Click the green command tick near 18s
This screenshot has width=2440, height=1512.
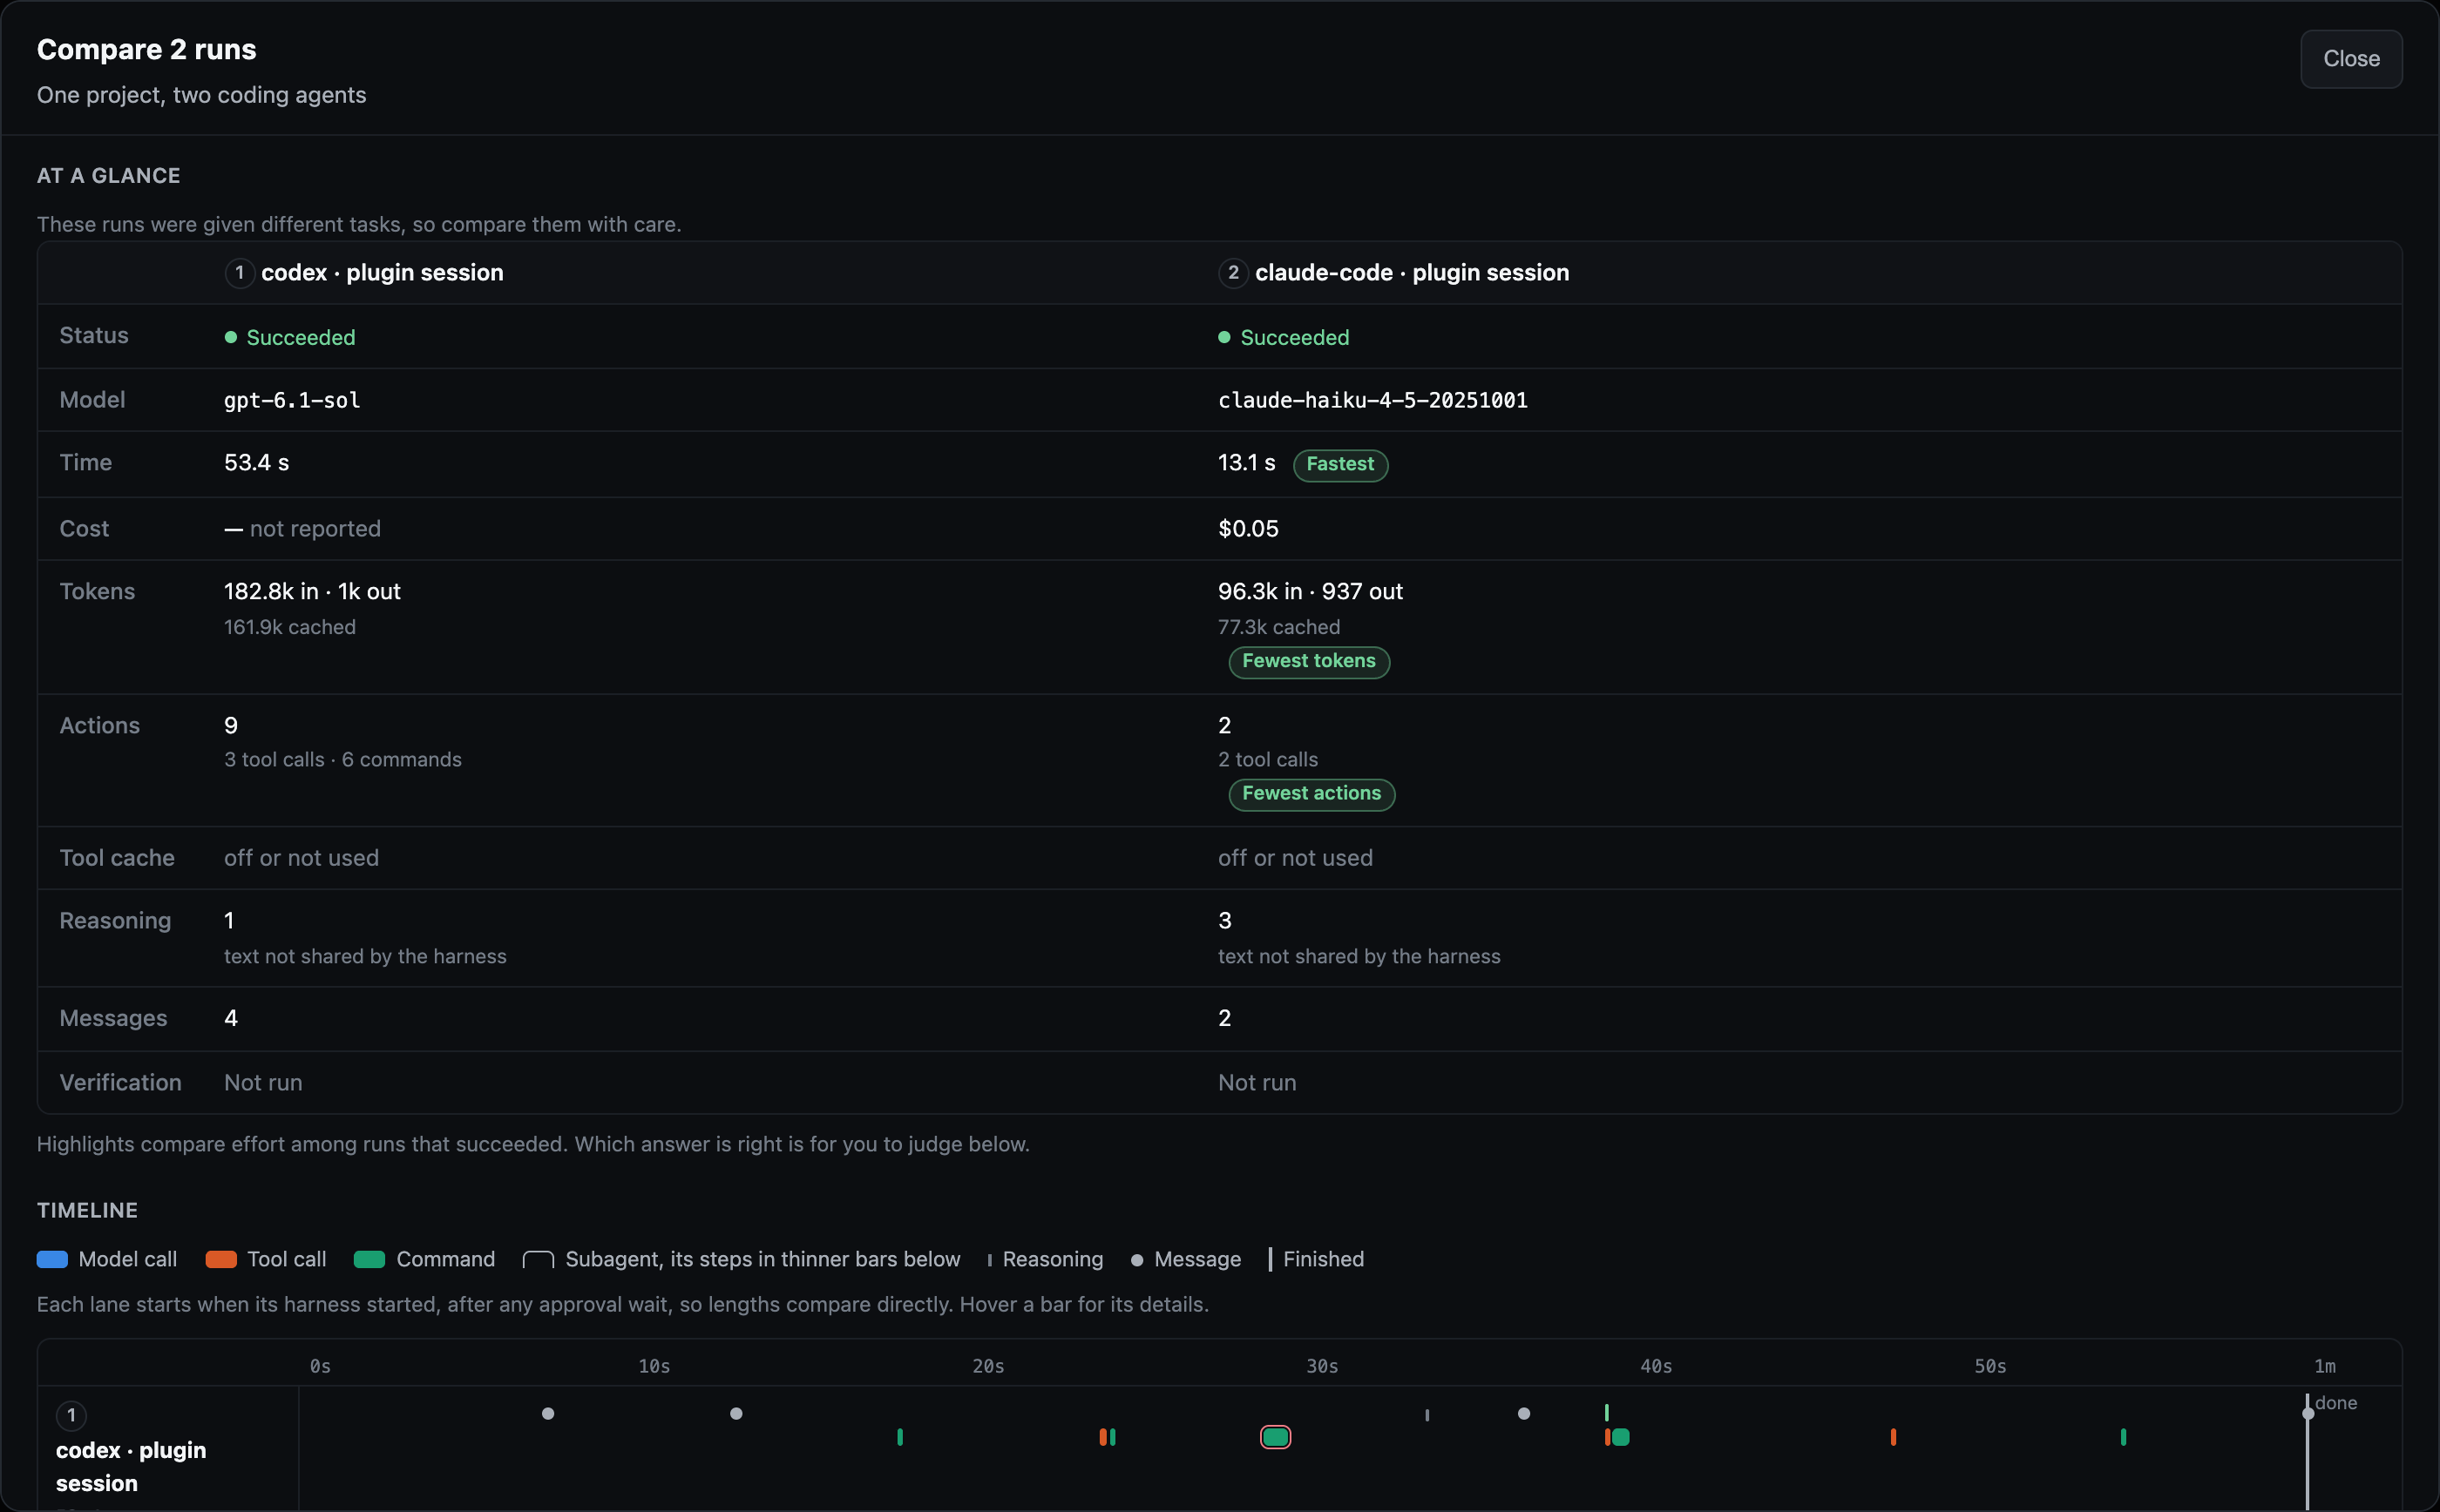(899, 1437)
